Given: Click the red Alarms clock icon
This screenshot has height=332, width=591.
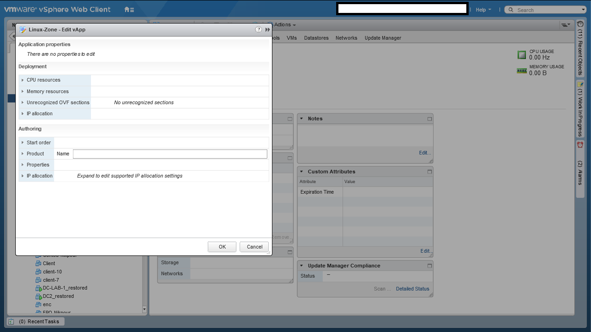Looking at the screenshot, I should coord(580,145).
